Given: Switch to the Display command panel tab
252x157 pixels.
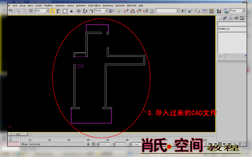Looking at the screenshot, I should point(242,18).
